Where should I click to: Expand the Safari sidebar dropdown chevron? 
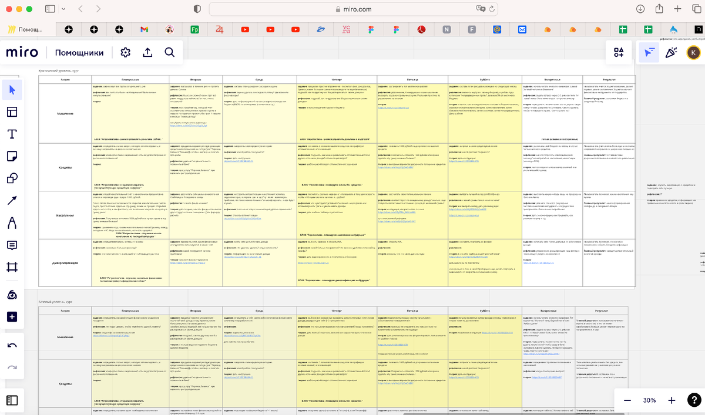point(62,9)
